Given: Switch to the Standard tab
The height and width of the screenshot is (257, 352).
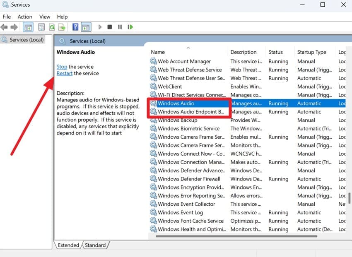Looking at the screenshot, I should (95, 245).
